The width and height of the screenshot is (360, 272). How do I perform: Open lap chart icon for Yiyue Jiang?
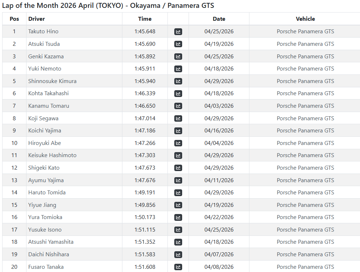tap(178, 205)
